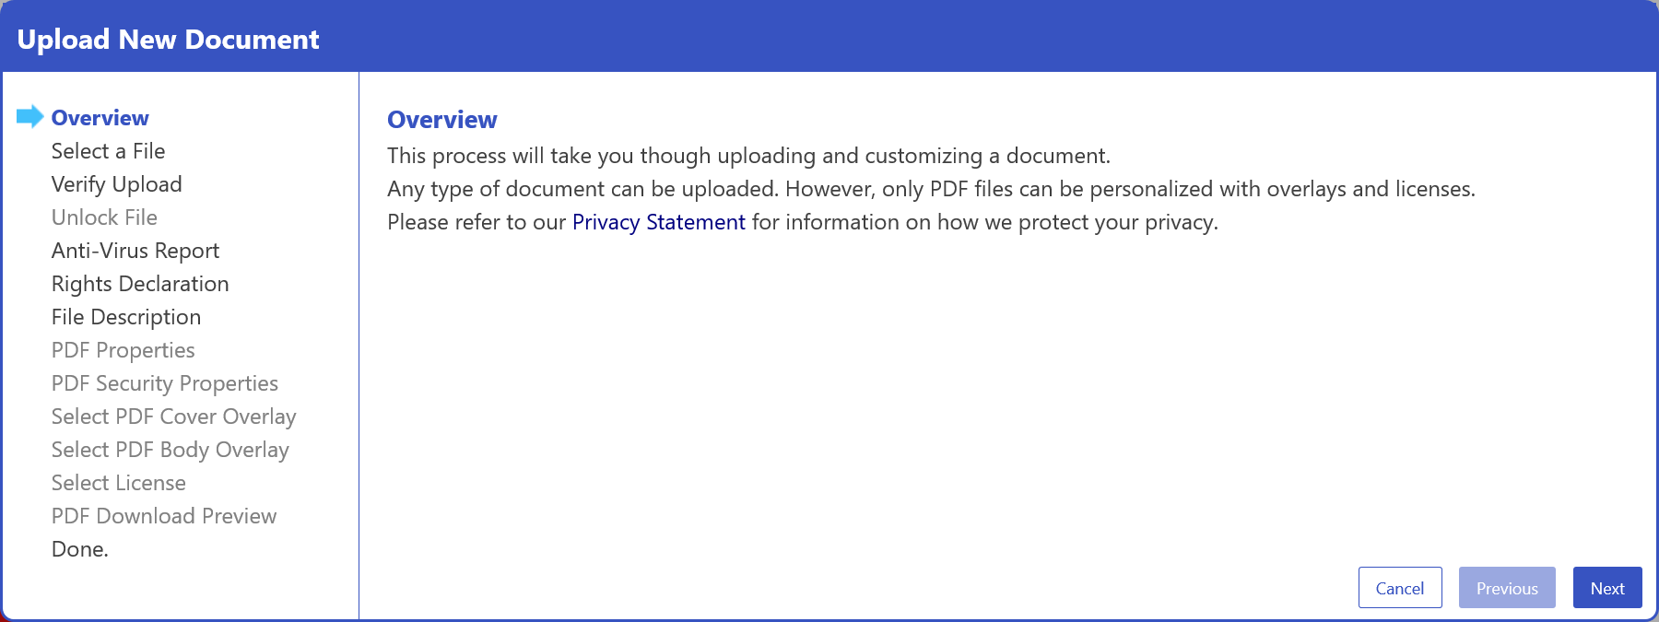Navigate to the Verify Upload step
Viewport: 1659px width, 622px height.
[117, 183]
